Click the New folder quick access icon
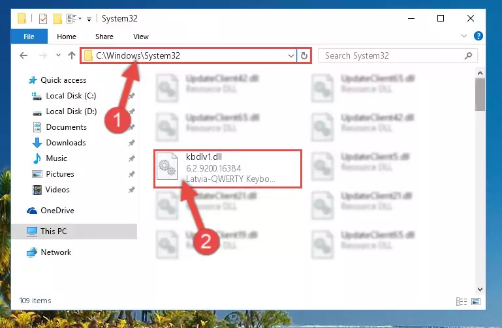Screen dimensions: 502x328 point(57,19)
